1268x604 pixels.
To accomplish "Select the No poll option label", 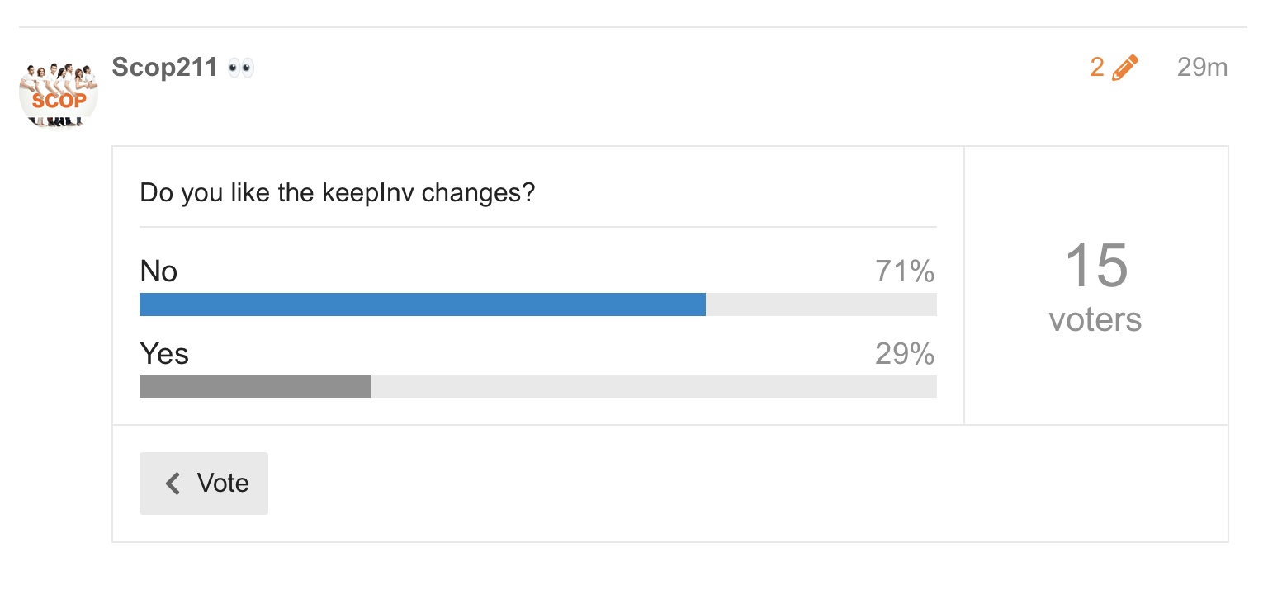I will pos(158,271).
